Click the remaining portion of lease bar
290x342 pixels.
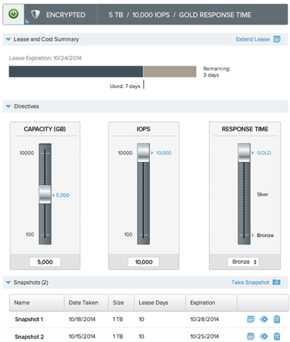click(x=169, y=72)
